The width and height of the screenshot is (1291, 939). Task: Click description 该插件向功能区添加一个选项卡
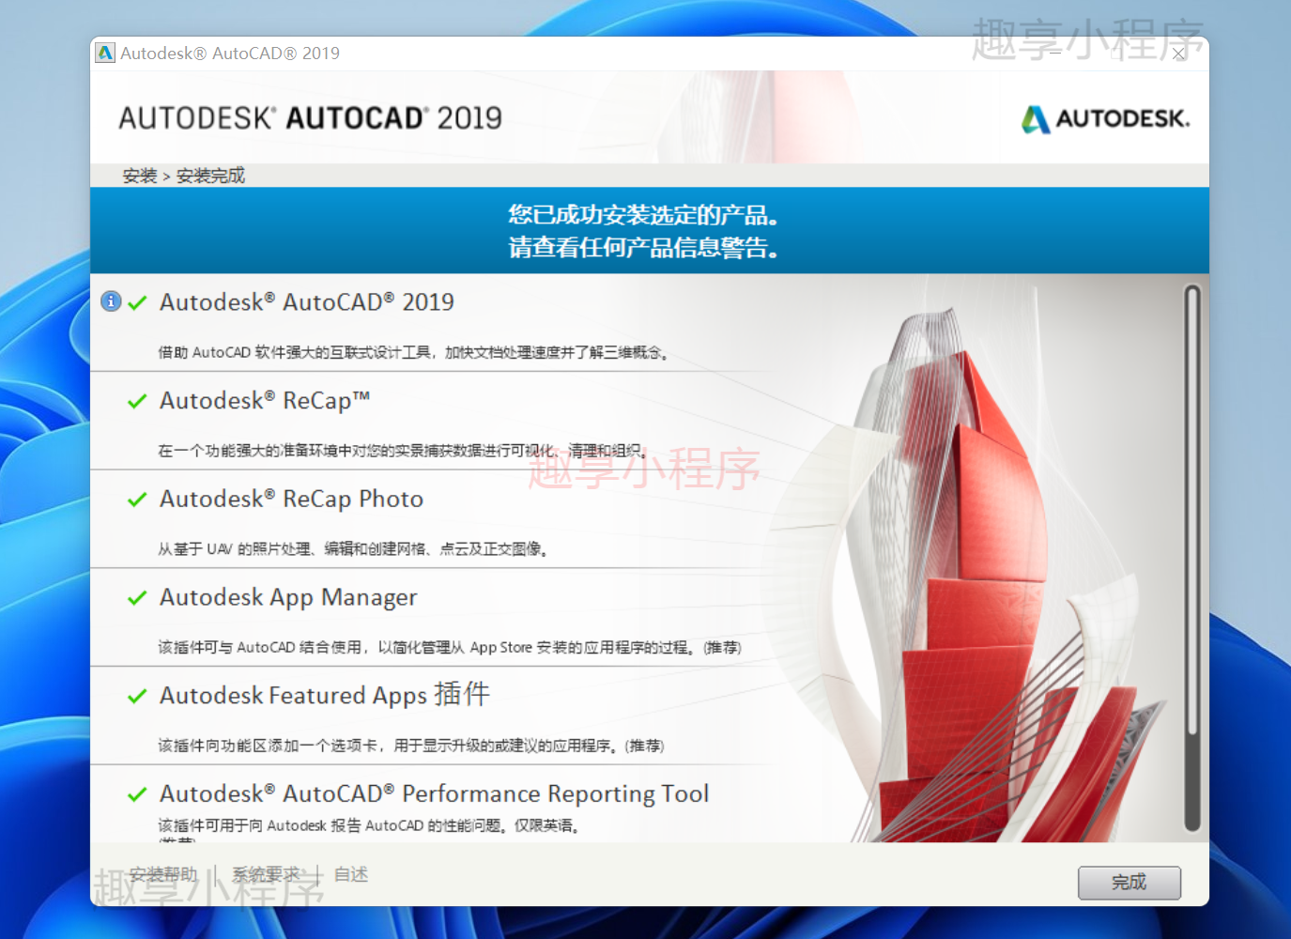(x=411, y=746)
